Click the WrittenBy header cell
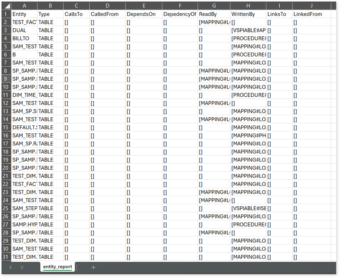340x278 pixels. [248, 14]
